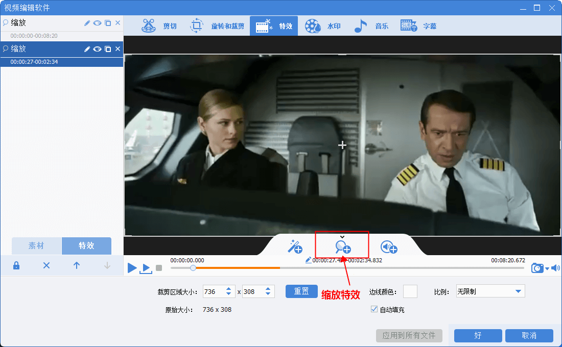Close the 视频编辑软件 window

552,8
